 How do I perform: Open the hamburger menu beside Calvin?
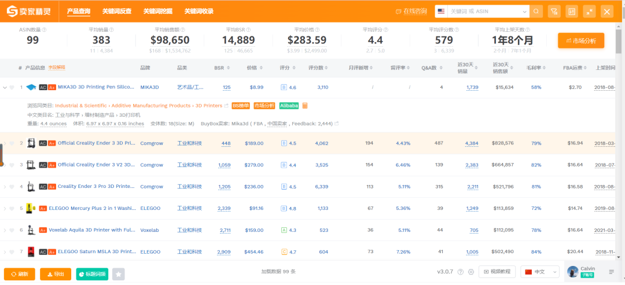click(612, 272)
